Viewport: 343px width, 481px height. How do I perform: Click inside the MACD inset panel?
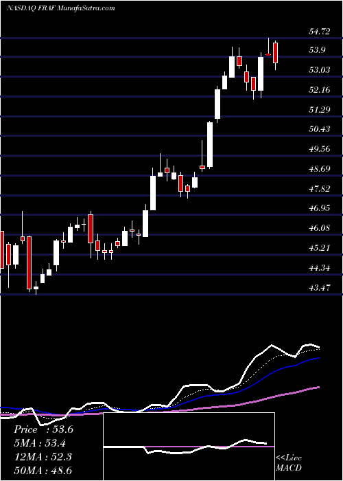click(189, 447)
